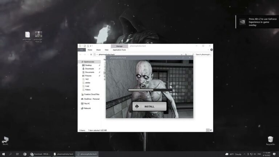Viewport: 279px width, 157px height.
Task: Click the GeForce Experience overlay notification
Action: point(257,22)
